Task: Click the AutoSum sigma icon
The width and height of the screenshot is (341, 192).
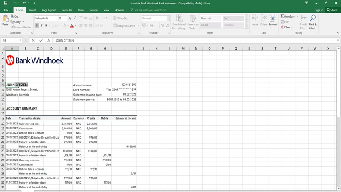Action: (x=282, y=16)
